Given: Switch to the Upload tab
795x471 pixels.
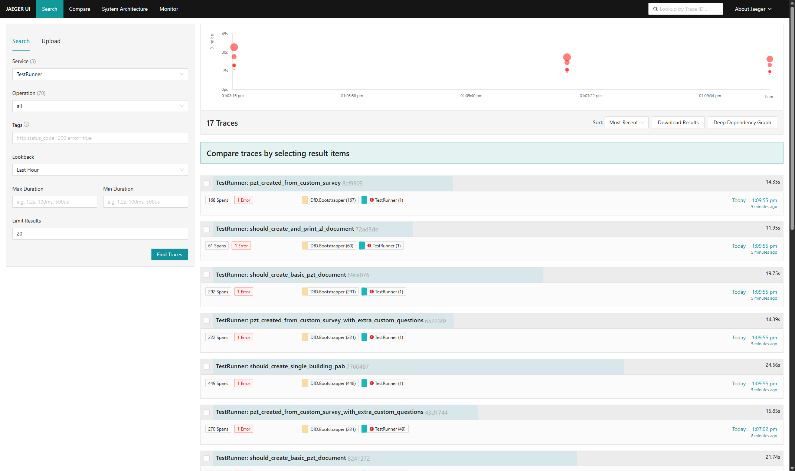Looking at the screenshot, I should (x=51, y=41).
